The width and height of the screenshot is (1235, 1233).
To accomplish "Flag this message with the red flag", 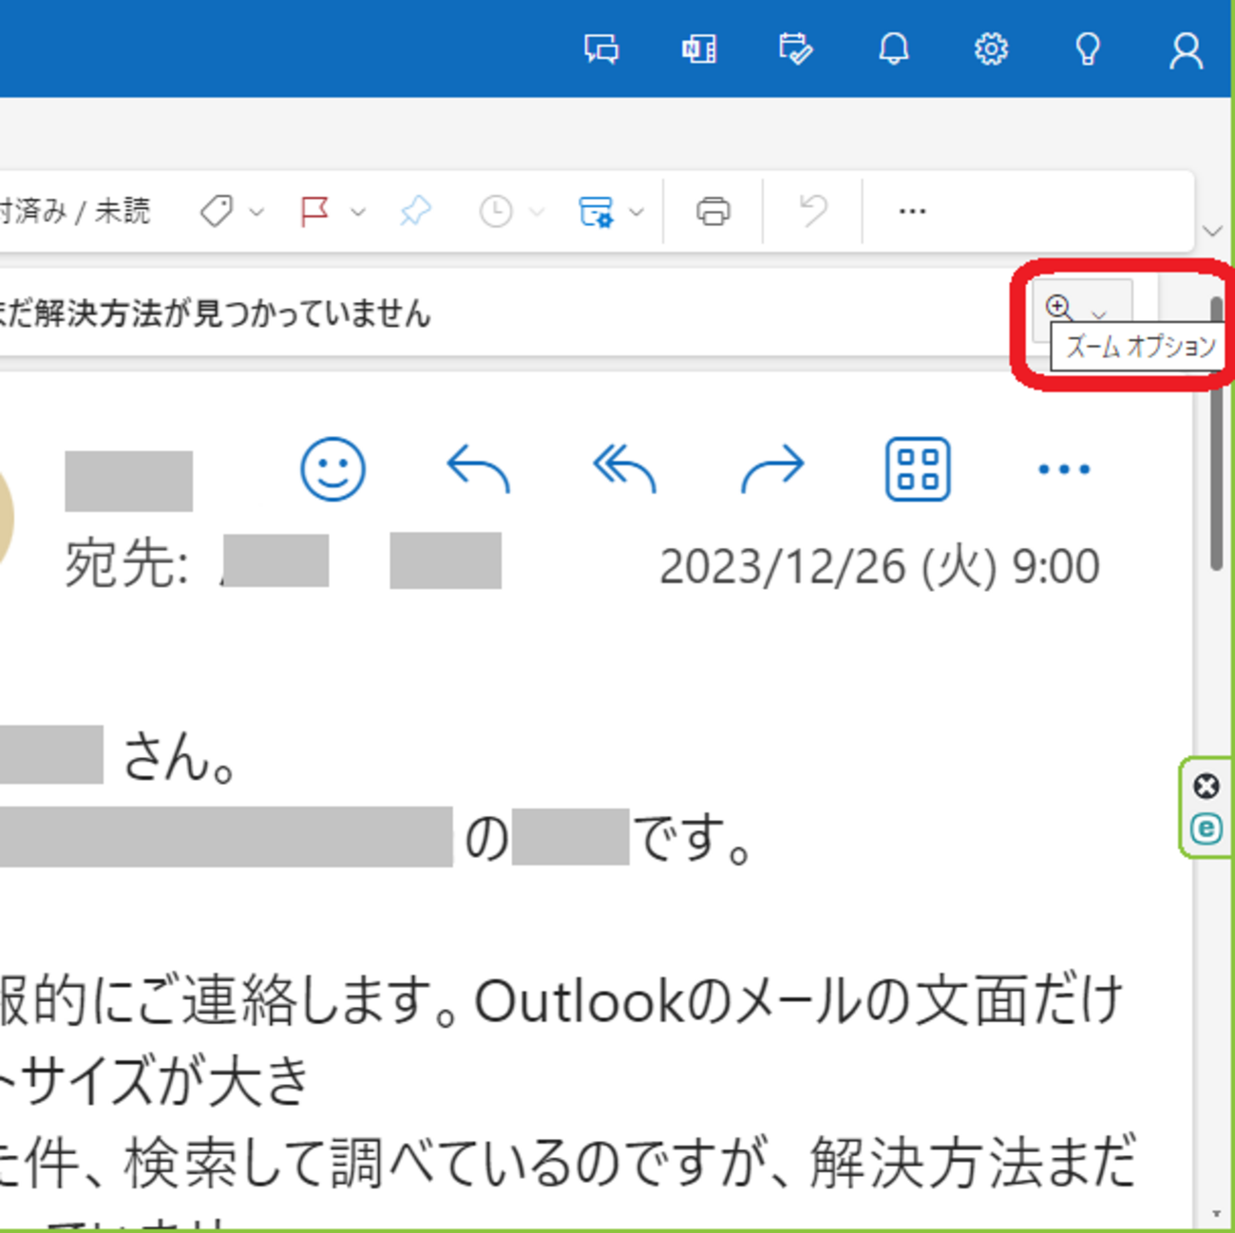I will [x=314, y=211].
